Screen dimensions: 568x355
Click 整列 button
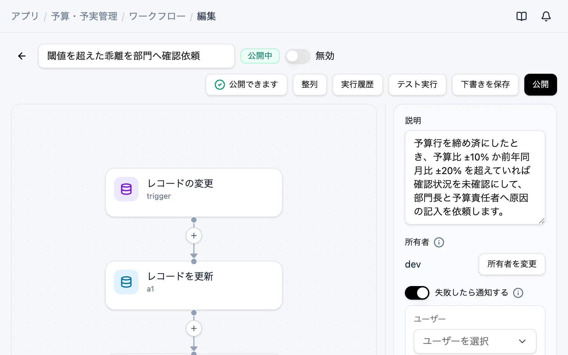(x=310, y=85)
